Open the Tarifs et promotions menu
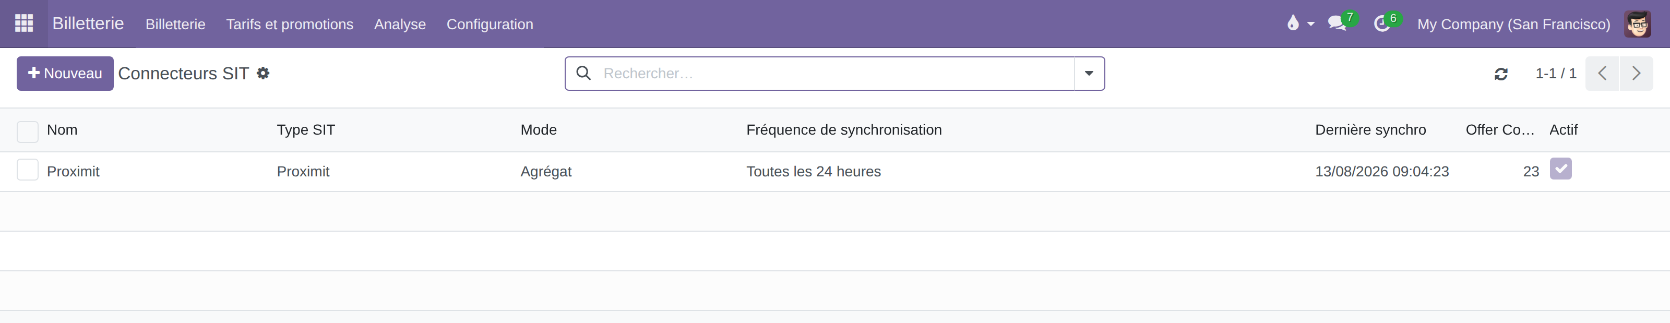Image resolution: width=1670 pixels, height=323 pixels. (x=290, y=24)
